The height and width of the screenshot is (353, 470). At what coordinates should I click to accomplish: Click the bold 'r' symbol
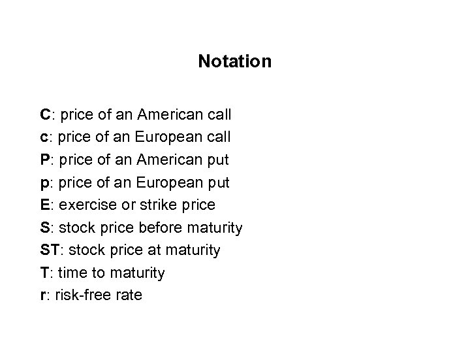42,295
